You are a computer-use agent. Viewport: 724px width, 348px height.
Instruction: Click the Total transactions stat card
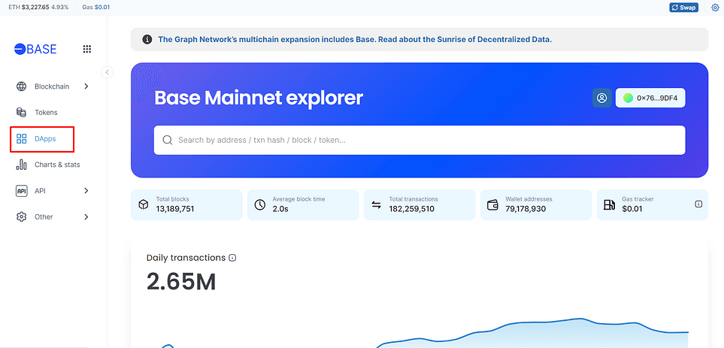point(420,204)
